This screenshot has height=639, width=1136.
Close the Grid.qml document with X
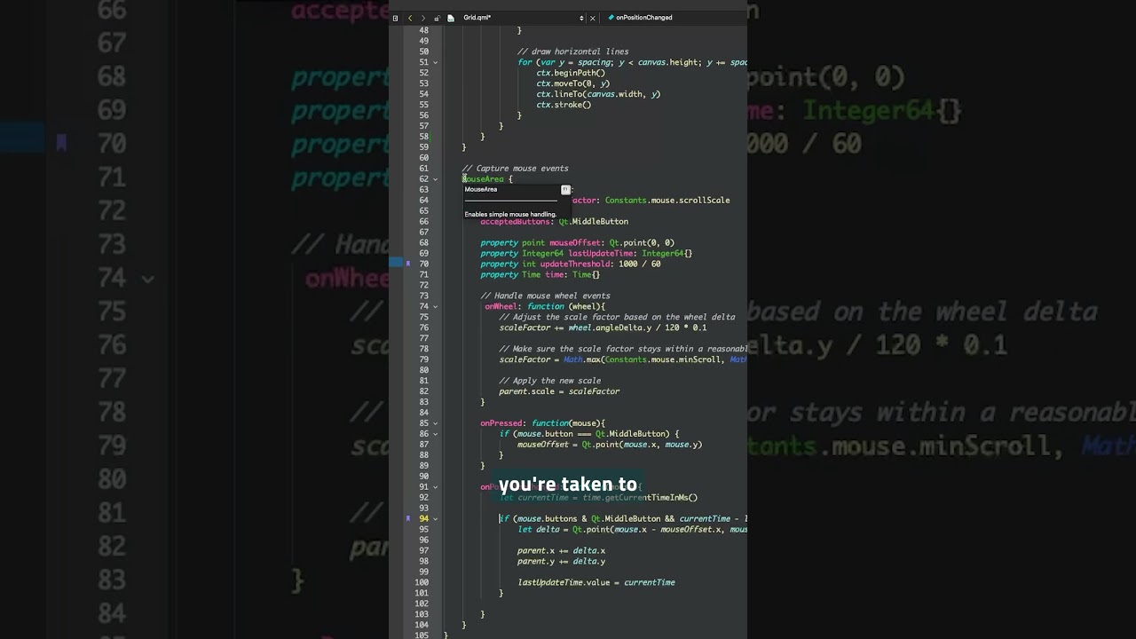[x=593, y=18]
